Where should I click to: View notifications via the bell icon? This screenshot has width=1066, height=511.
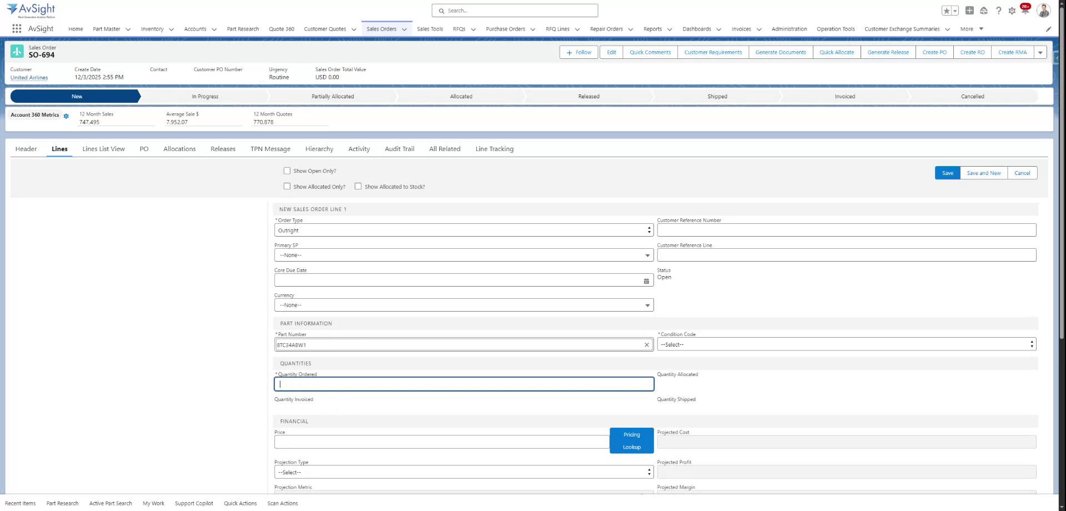point(1025,11)
